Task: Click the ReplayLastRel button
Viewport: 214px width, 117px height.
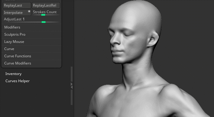Action: (x=46, y=6)
